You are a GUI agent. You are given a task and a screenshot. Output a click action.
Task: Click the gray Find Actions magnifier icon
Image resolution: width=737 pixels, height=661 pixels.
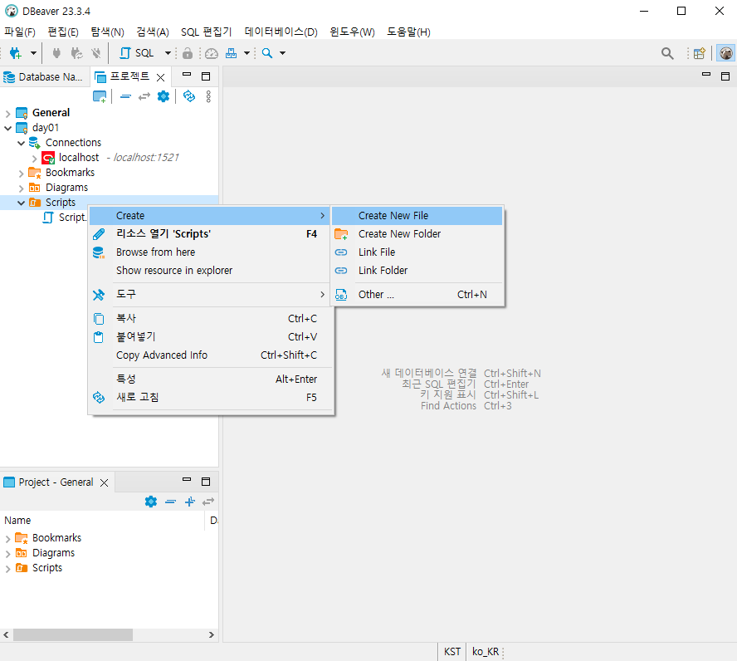click(667, 53)
